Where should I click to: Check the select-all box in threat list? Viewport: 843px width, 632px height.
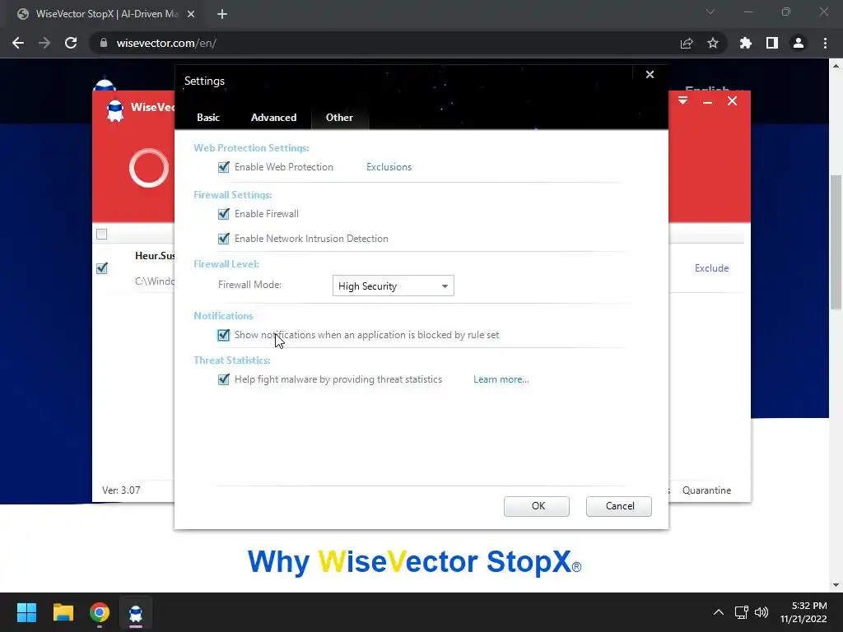(x=101, y=234)
